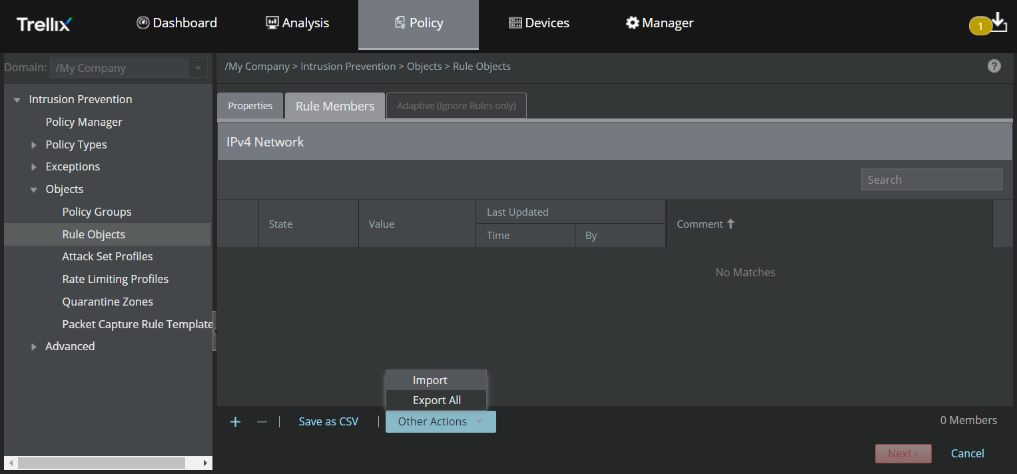Click the Time column header

pyautogui.click(x=525, y=235)
